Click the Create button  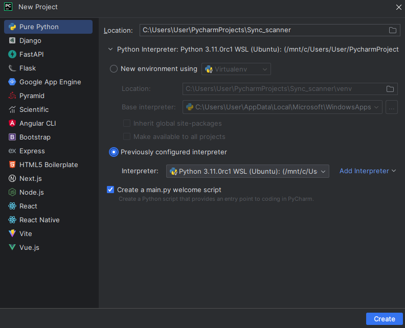coord(385,319)
